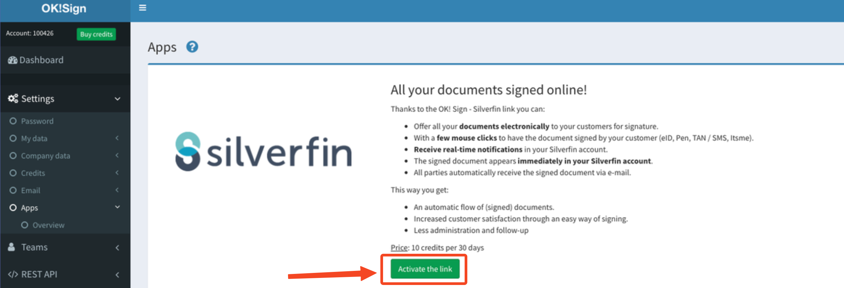Screen dimensions: 844x288
Task: Click the REST API code brackets icon
Action: tap(13, 274)
